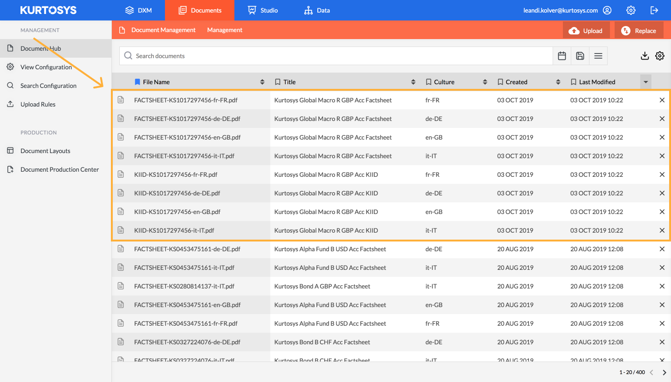The height and width of the screenshot is (382, 671).
Task: Select FACTSHEET-KS0453475161-it-IT.pdf file name
Action: click(x=184, y=268)
